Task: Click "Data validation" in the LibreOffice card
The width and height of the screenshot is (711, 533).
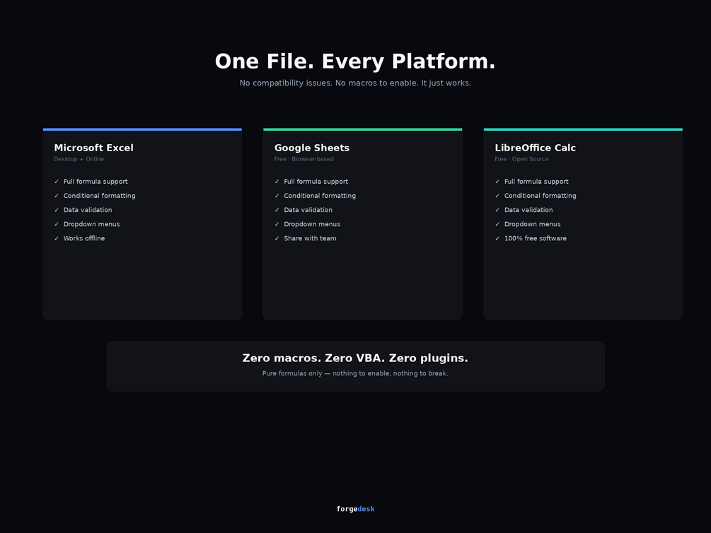Action: click(528, 210)
